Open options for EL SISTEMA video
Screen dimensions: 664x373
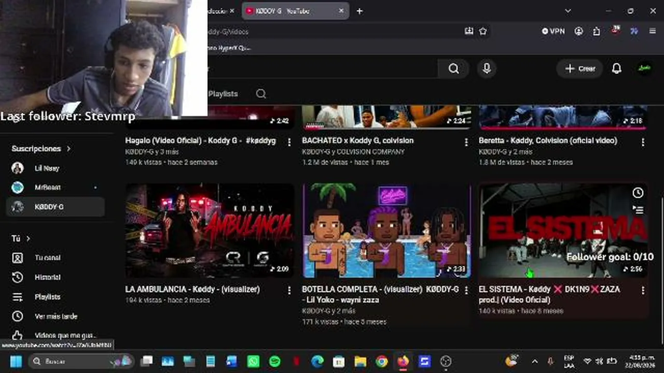[x=643, y=291]
